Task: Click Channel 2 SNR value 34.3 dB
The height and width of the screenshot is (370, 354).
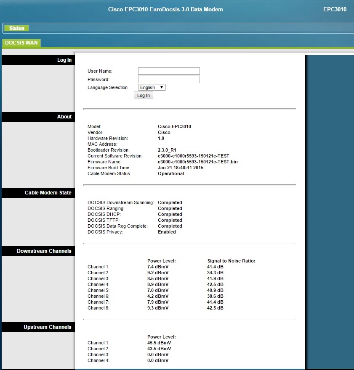Action: [215, 273]
